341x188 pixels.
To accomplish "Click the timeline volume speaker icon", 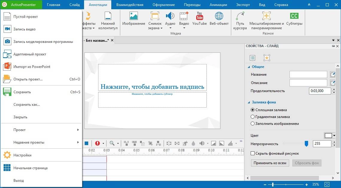I will pos(202,143).
